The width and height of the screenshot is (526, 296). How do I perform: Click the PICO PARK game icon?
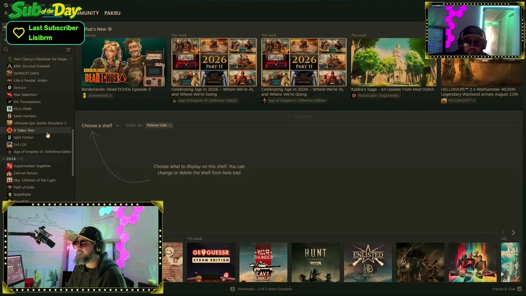click(x=9, y=109)
